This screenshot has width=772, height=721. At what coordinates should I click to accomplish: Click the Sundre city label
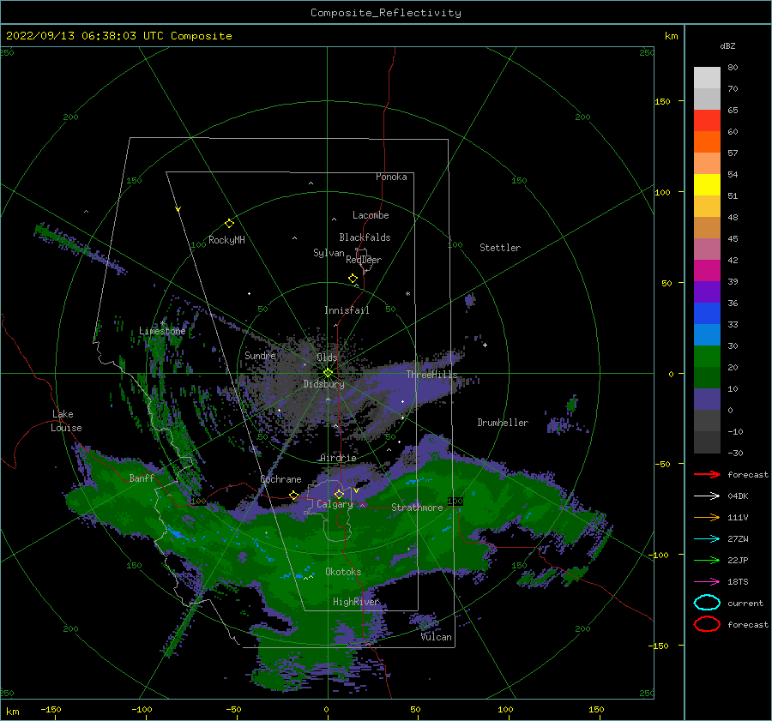(x=261, y=355)
